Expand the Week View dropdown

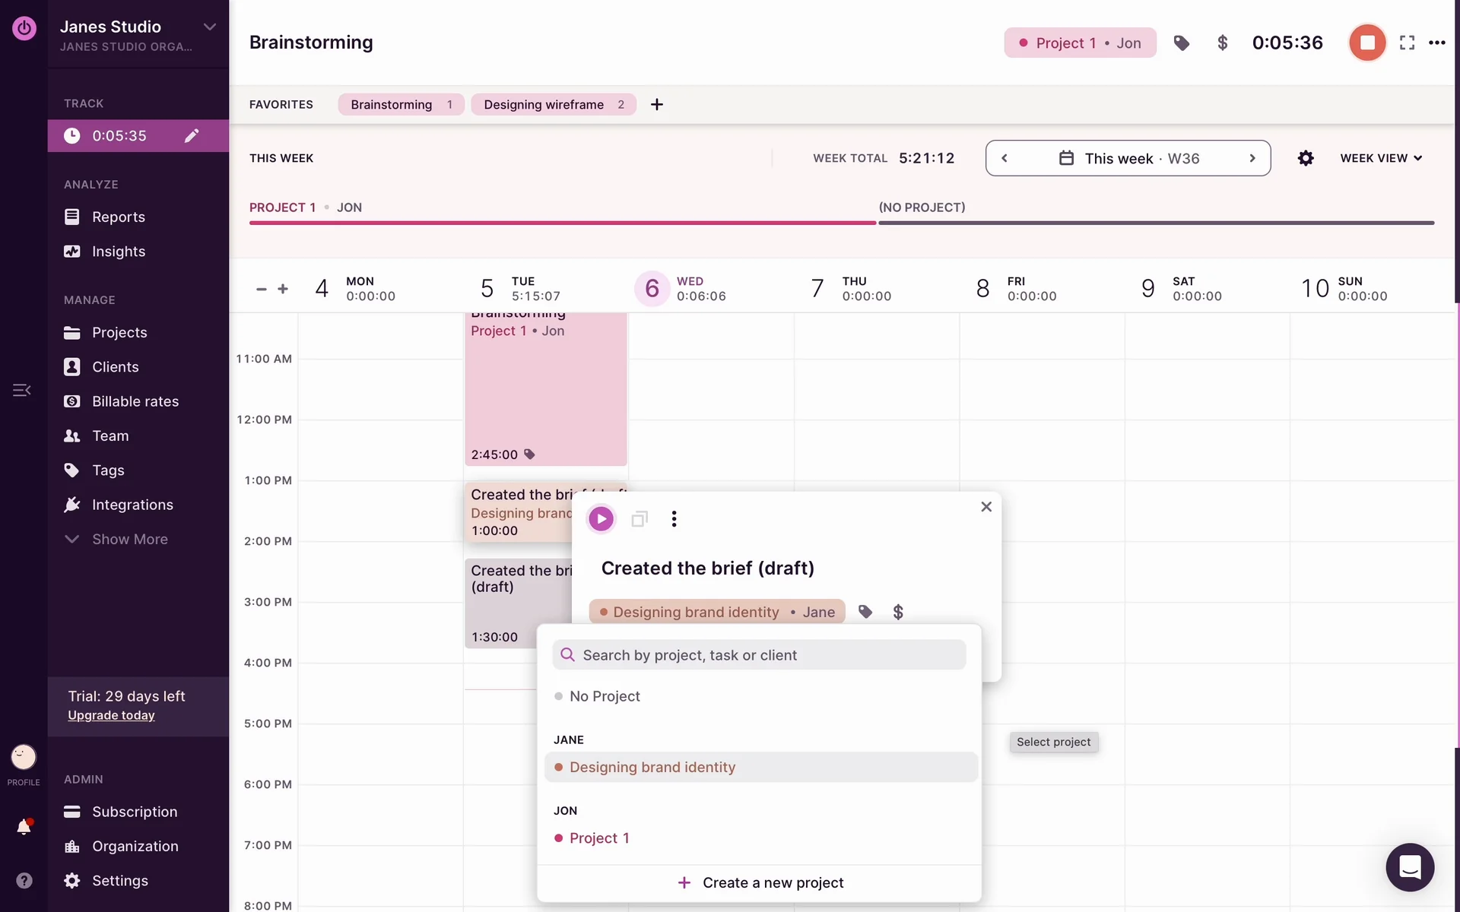pyautogui.click(x=1380, y=158)
